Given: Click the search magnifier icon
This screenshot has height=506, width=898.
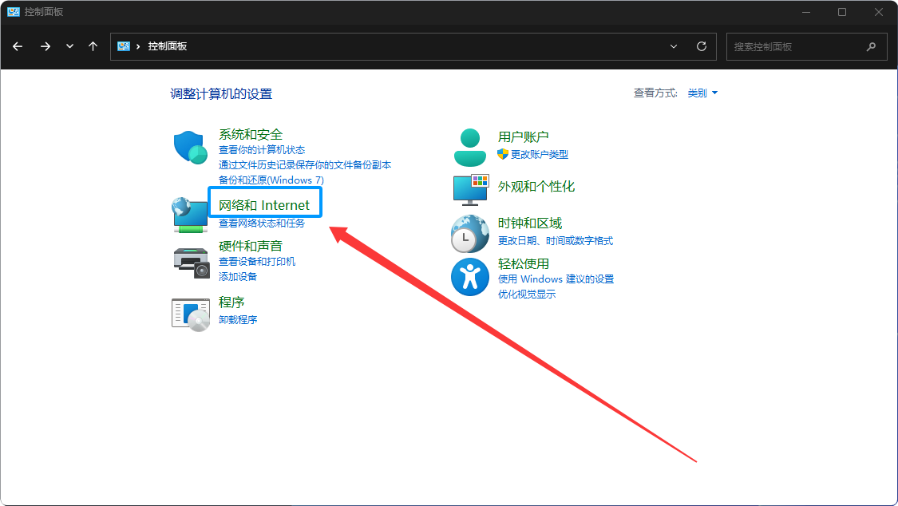Looking at the screenshot, I should (871, 46).
